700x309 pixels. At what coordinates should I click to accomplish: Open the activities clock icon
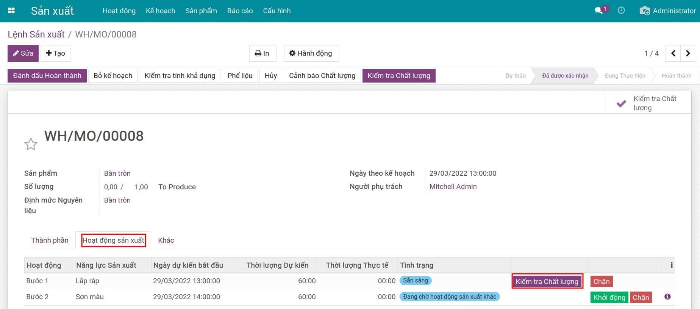point(621,11)
